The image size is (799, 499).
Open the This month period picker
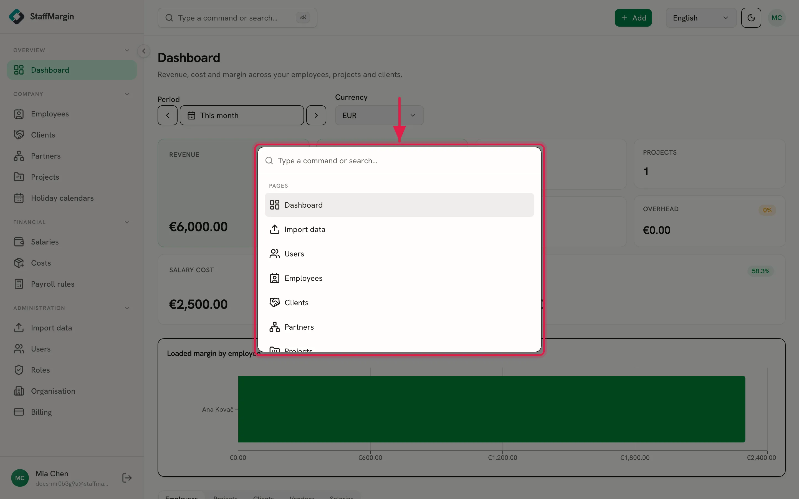[242, 116]
